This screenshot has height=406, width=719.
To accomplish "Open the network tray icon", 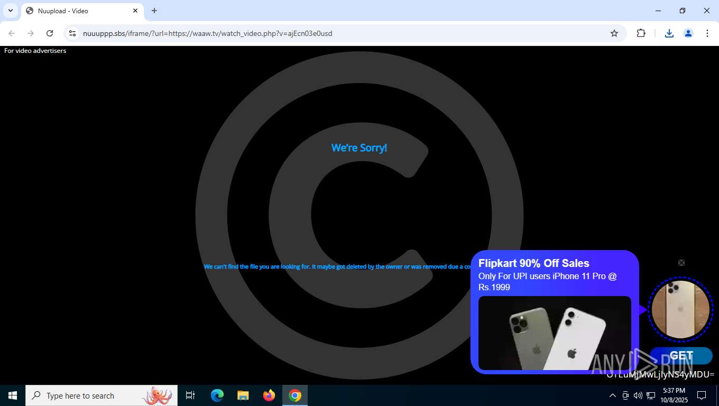I will [651, 395].
